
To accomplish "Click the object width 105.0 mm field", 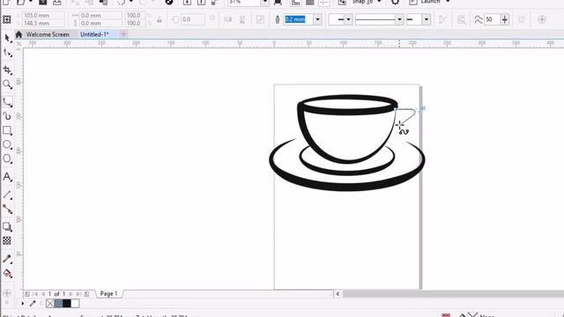I will click(x=43, y=16).
